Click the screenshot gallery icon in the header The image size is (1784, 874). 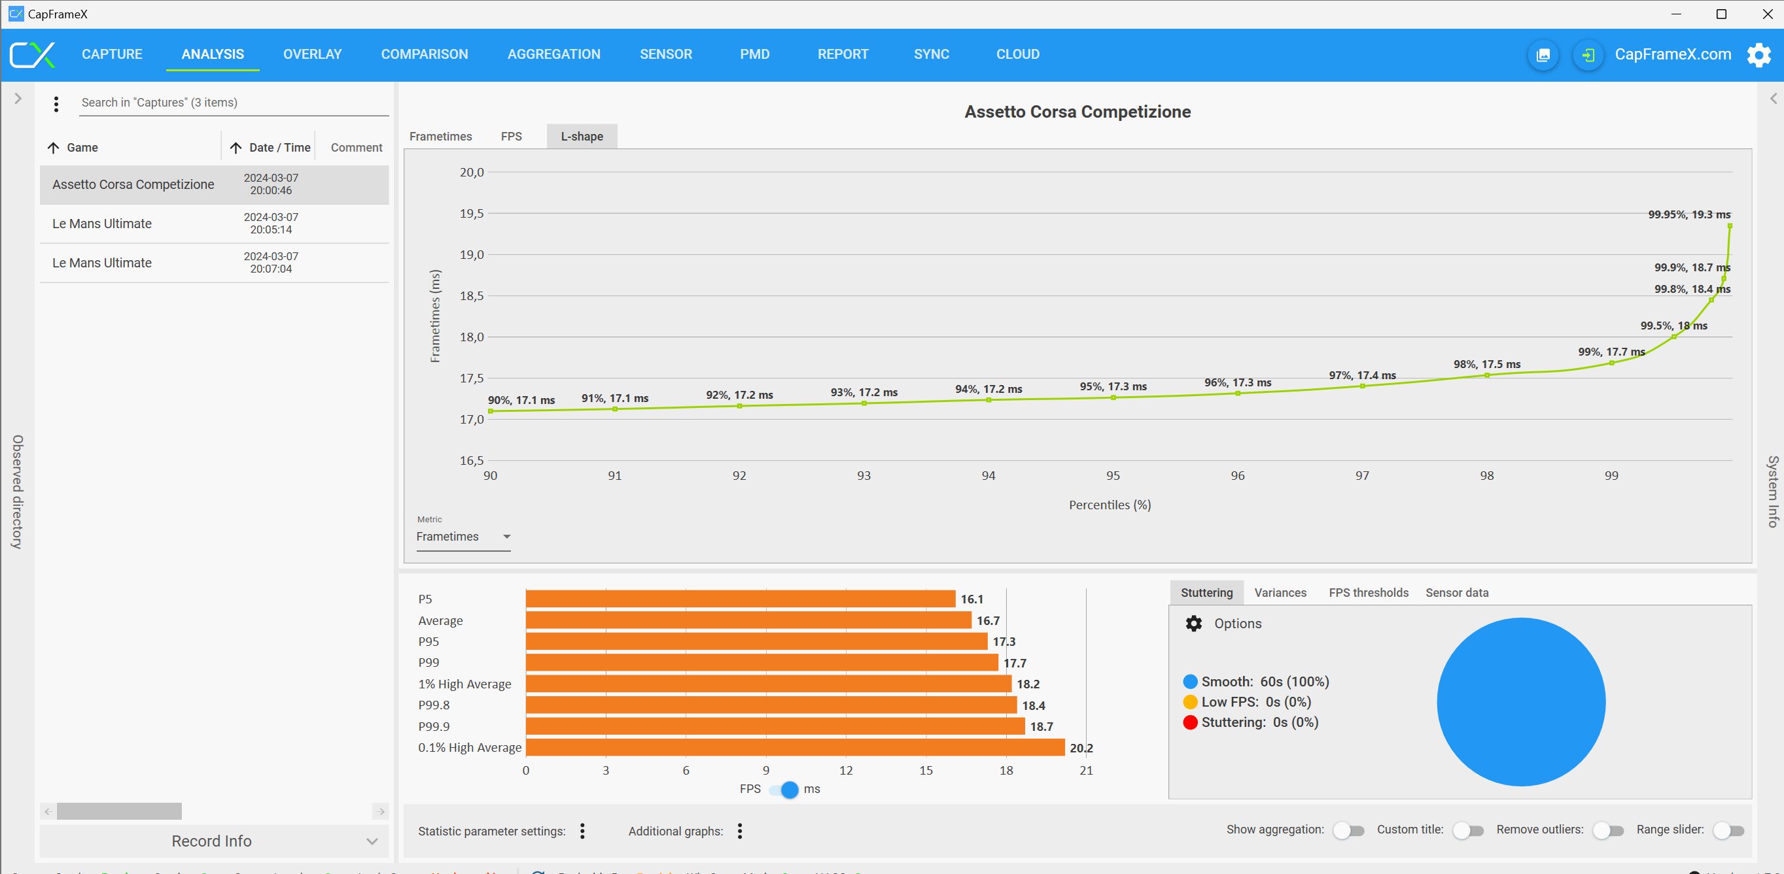[x=1543, y=55]
